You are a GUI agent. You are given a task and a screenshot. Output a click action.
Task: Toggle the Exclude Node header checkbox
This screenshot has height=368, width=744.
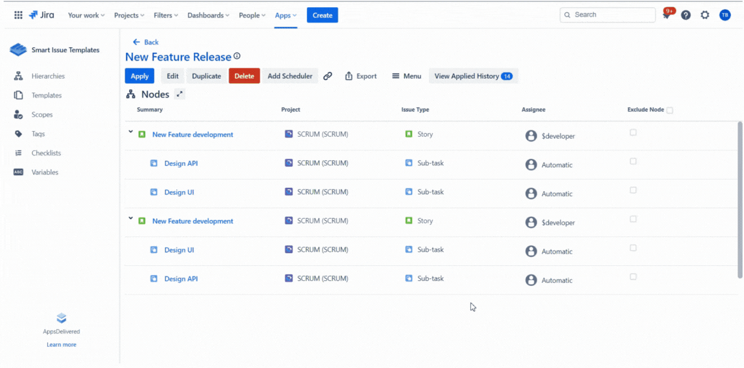point(670,110)
